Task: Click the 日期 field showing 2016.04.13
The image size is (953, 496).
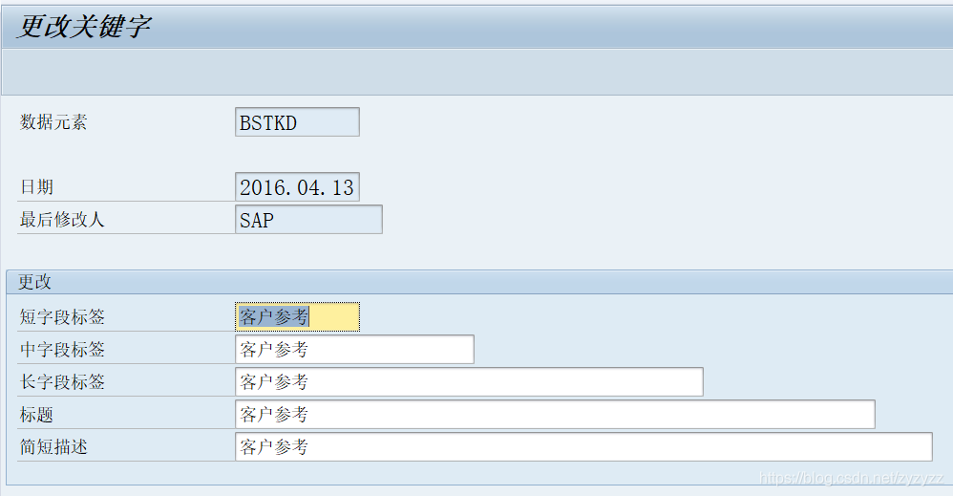Action: click(297, 187)
